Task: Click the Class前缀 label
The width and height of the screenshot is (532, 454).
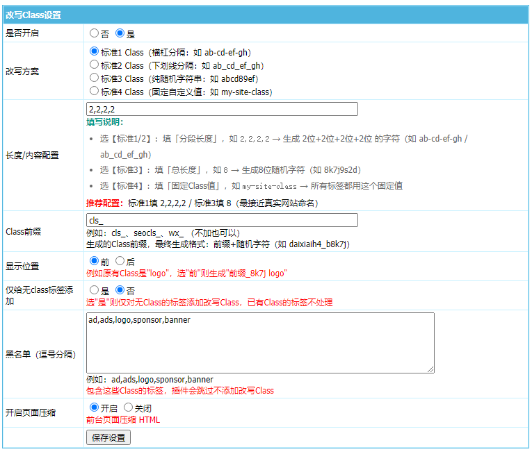Action: (24, 231)
